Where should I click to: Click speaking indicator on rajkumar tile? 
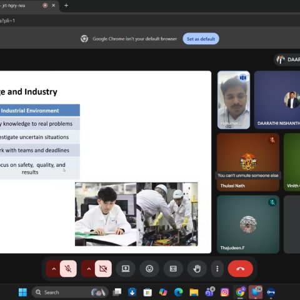coord(243,77)
